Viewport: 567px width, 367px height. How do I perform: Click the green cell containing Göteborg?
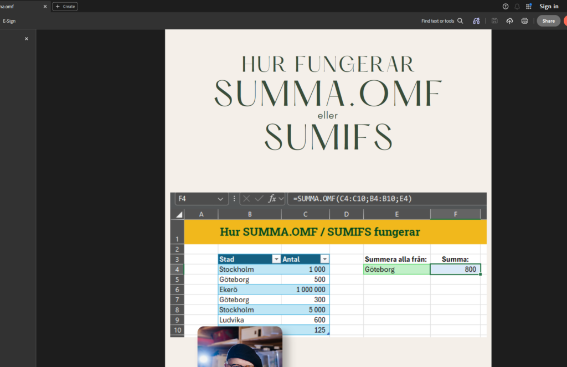tap(396, 270)
